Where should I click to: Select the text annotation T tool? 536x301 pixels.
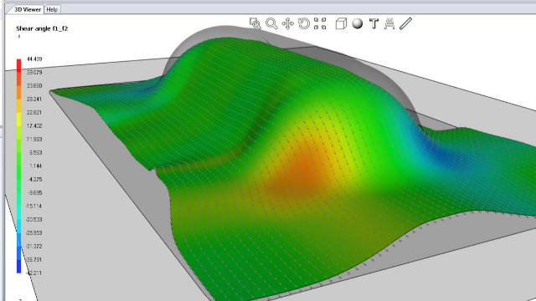[374, 23]
